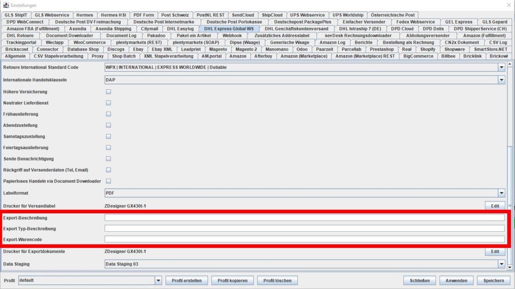Open the Proxy tab

[98, 56]
